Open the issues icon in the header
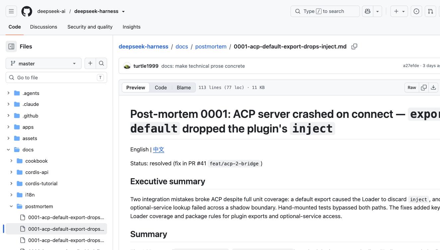 coord(416,11)
